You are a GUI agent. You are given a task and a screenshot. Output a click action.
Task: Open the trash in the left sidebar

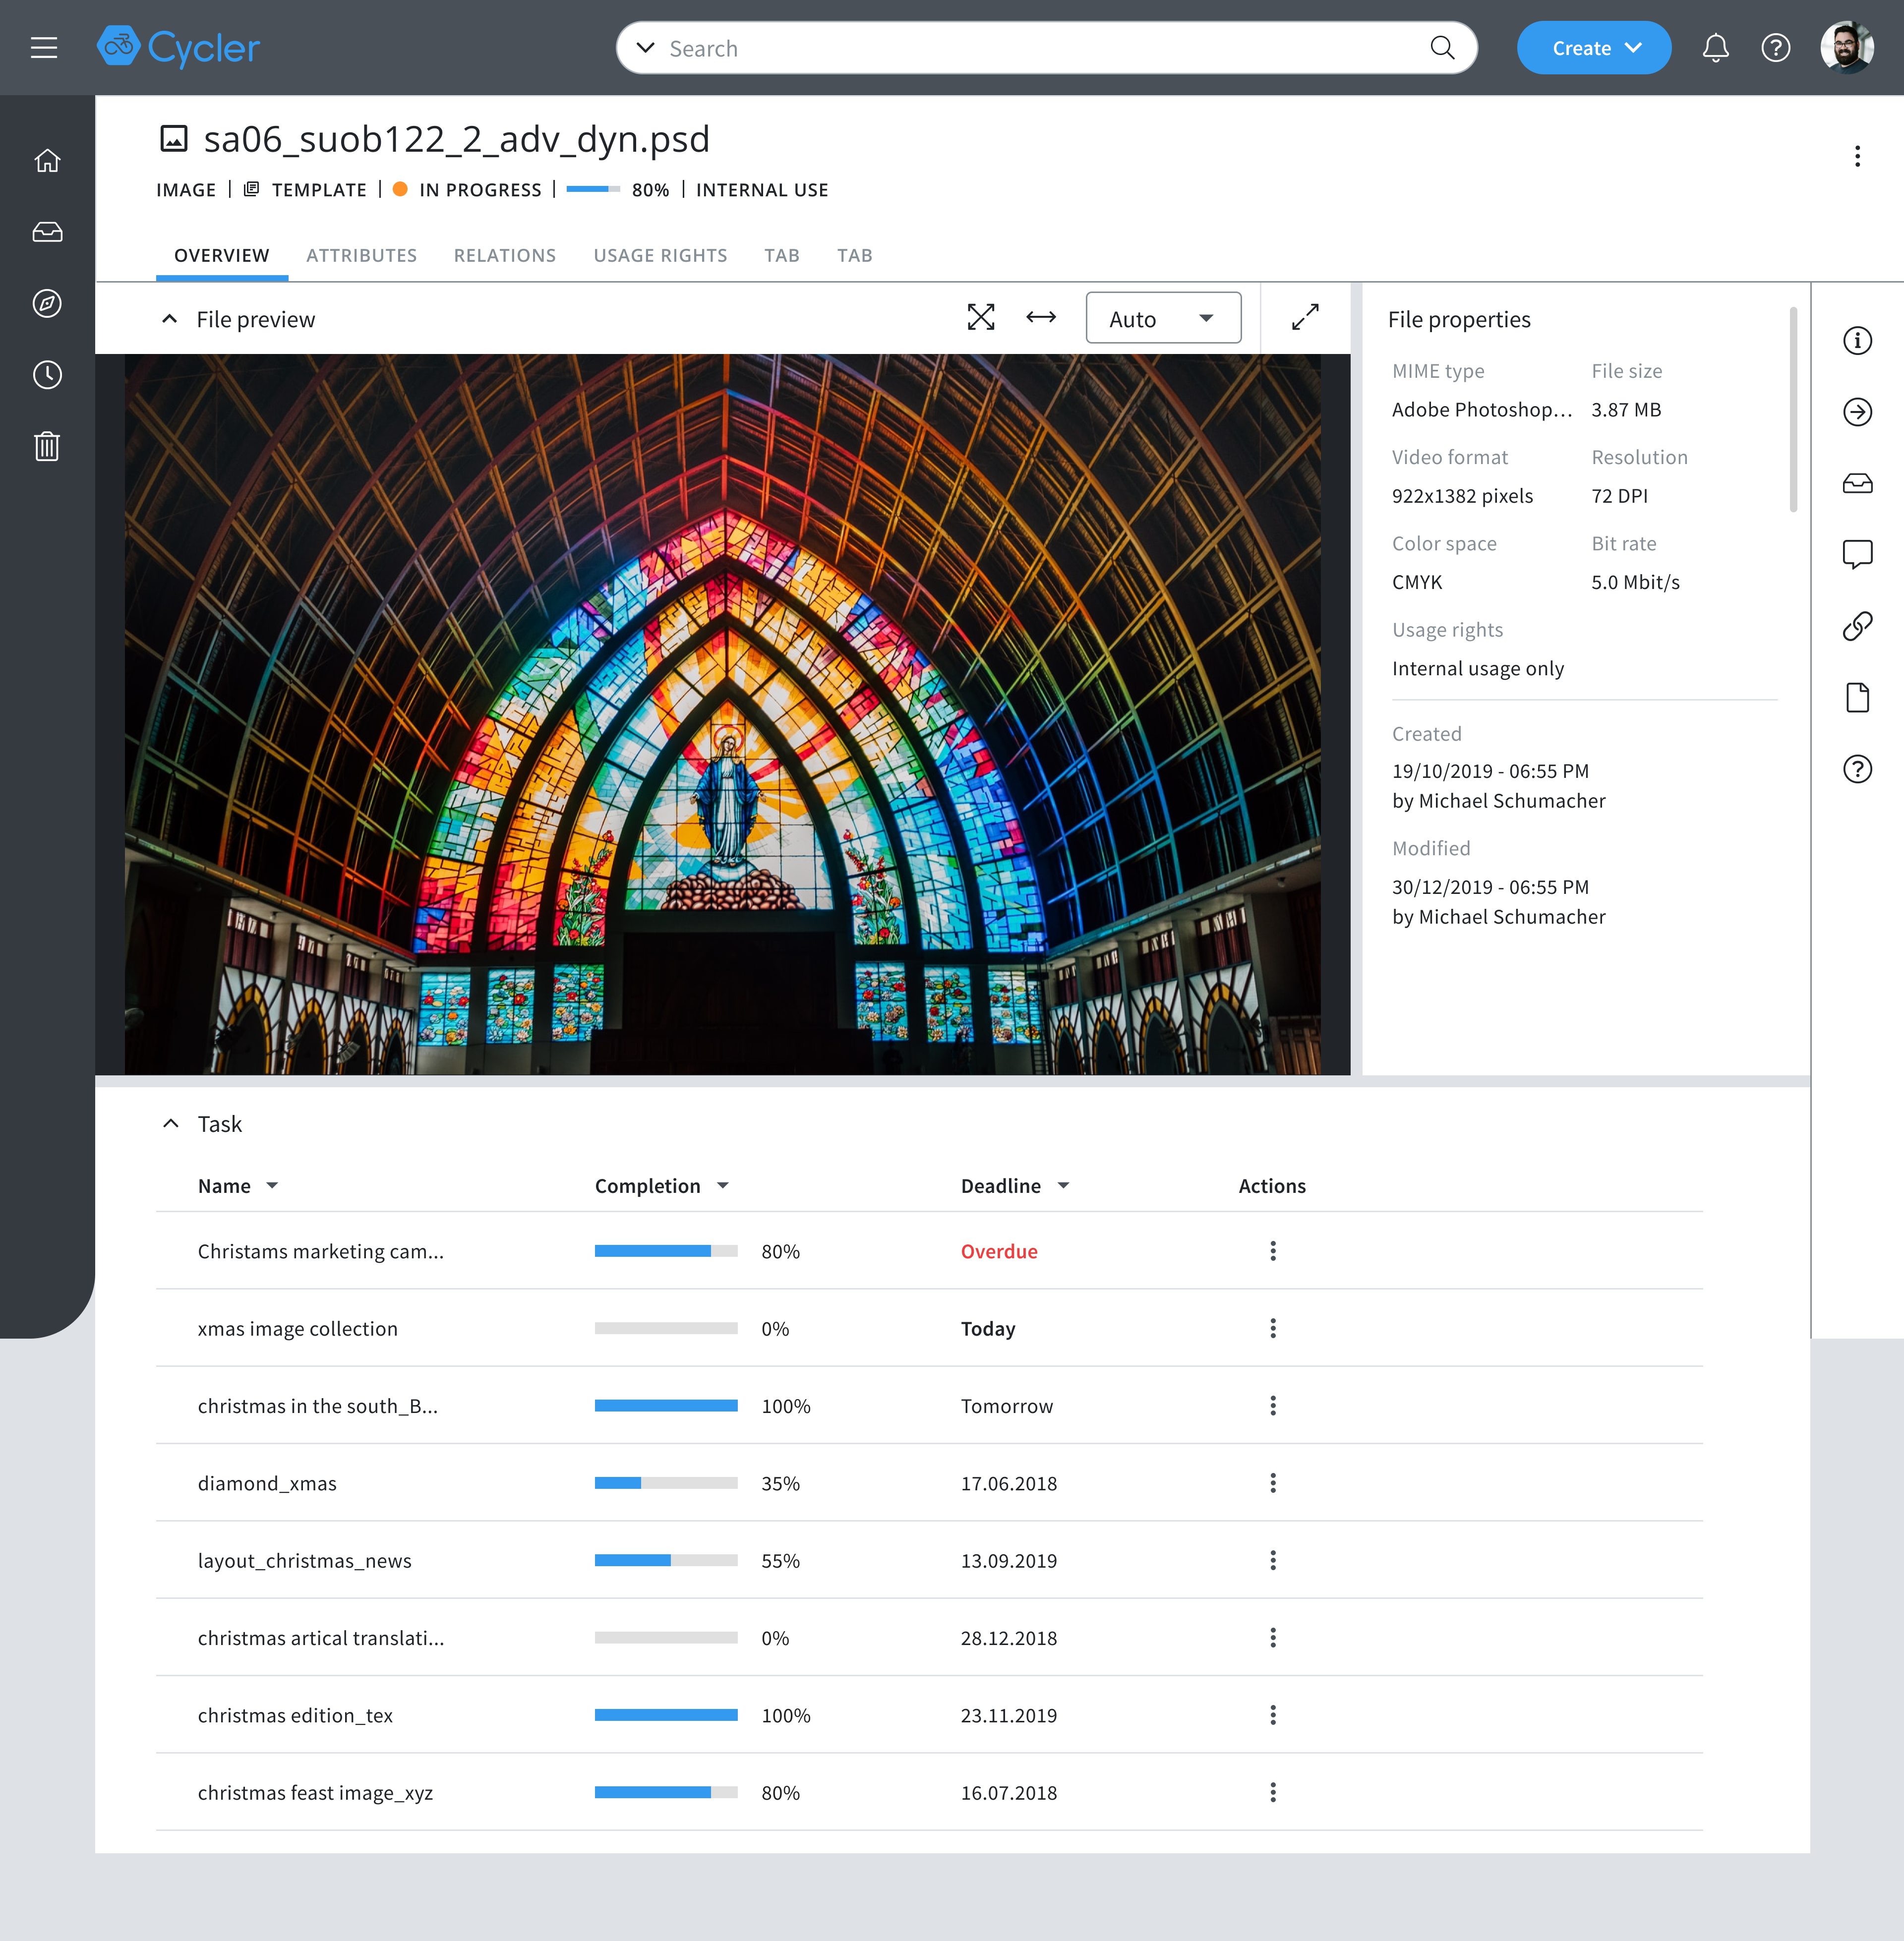tap(47, 447)
